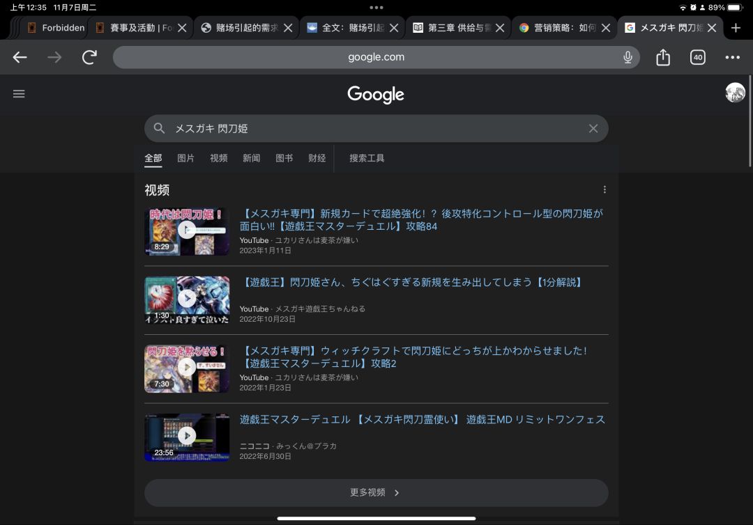
Task: Click the メスガキ 閃刀姫 search box
Action: point(376,129)
